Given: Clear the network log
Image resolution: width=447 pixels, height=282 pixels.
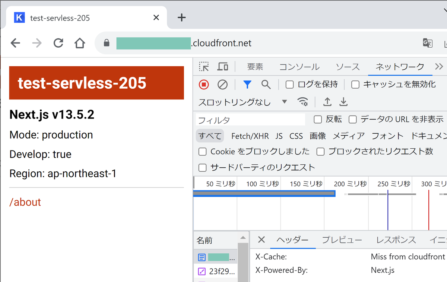Looking at the screenshot, I should click(222, 85).
